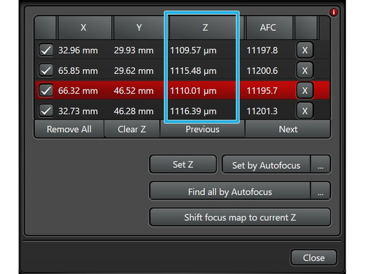Click Y value 46.52 mm
Image resolution: width=365 pixels, height=274 pixels.
134,91
